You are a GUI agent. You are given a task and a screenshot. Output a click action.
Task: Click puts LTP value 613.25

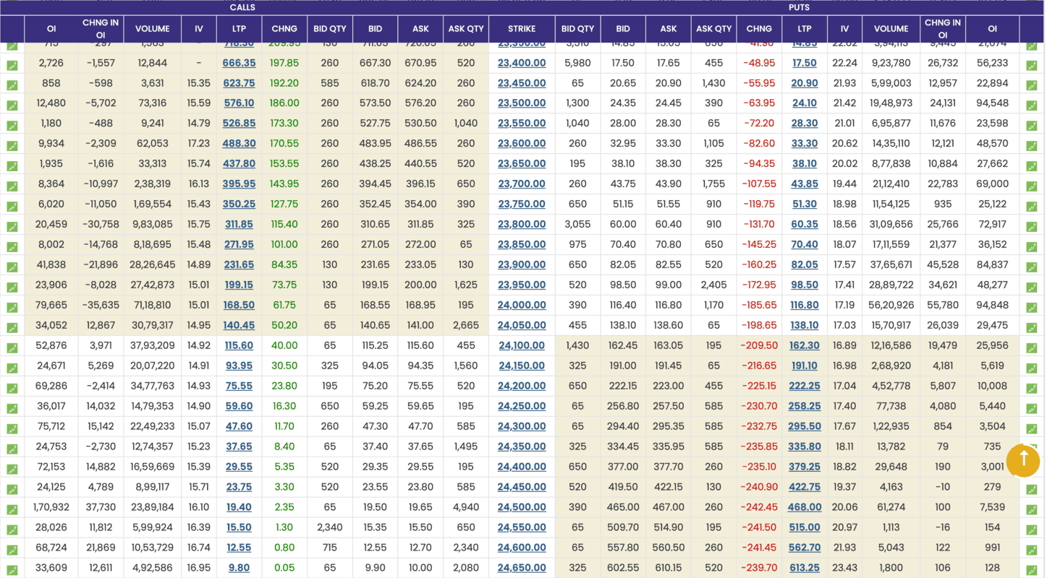(804, 568)
